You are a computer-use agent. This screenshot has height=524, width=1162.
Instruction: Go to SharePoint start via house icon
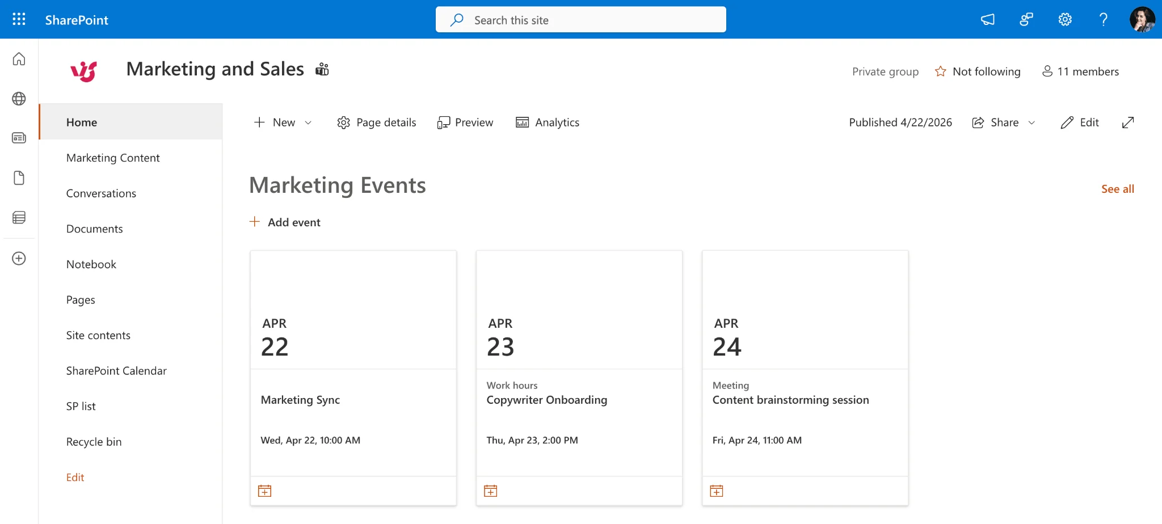[x=19, y=59]
